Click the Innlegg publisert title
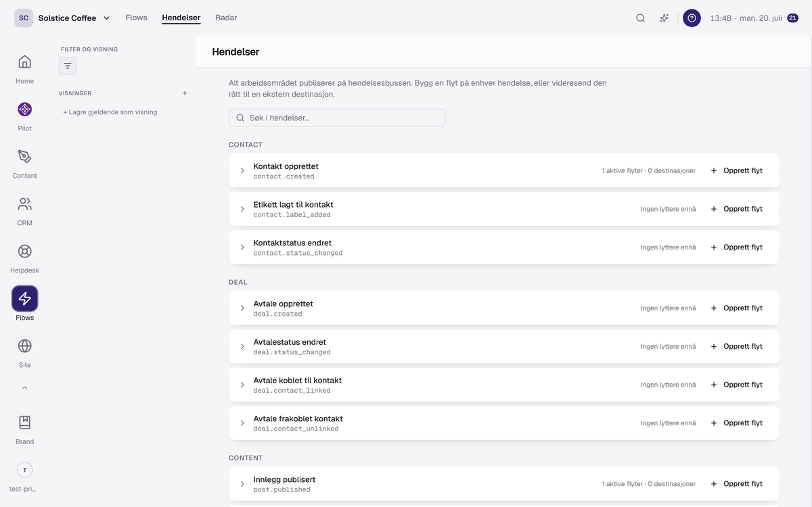Screen dimensions: 812x507 tap(285, 480)
